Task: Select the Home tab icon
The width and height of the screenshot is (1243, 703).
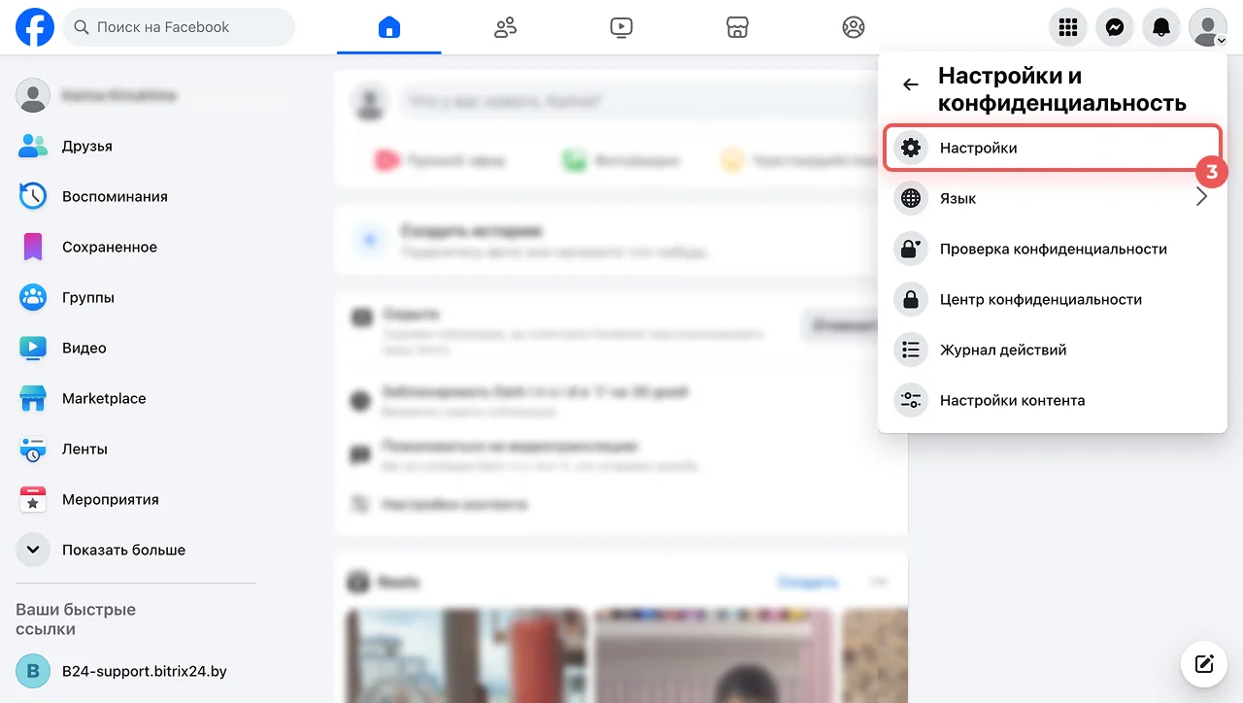Action: pos(388,27)
